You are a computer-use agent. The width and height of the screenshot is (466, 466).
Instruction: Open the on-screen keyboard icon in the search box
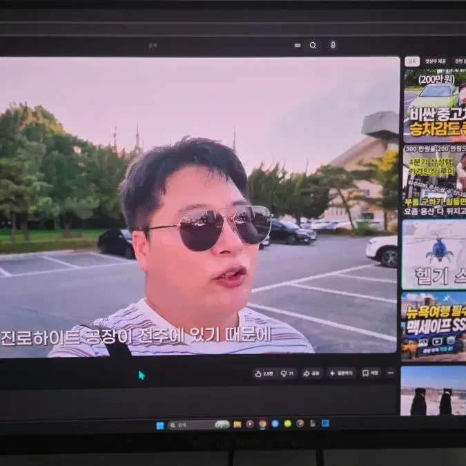[298, 46]
